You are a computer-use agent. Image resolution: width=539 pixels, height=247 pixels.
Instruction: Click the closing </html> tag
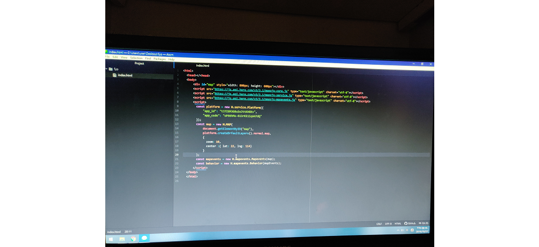192,176
